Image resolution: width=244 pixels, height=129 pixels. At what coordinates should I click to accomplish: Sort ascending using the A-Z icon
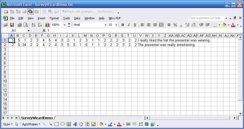point(33,25)
